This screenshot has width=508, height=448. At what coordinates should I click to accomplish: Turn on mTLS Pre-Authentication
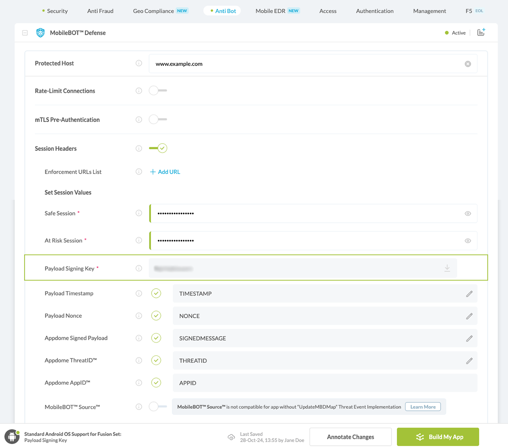click(157, 120)
